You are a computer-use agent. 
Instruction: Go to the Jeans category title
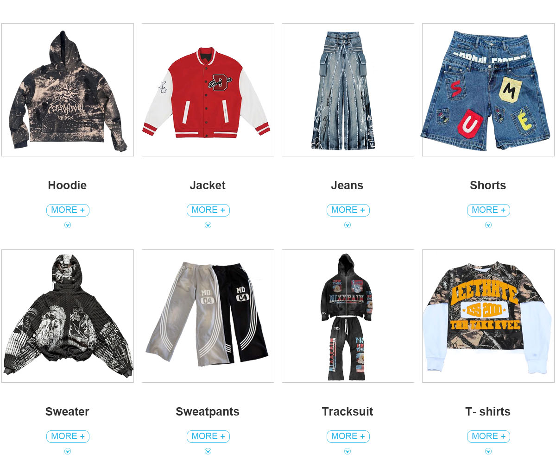pyautogui.click(x=347, y=185)
